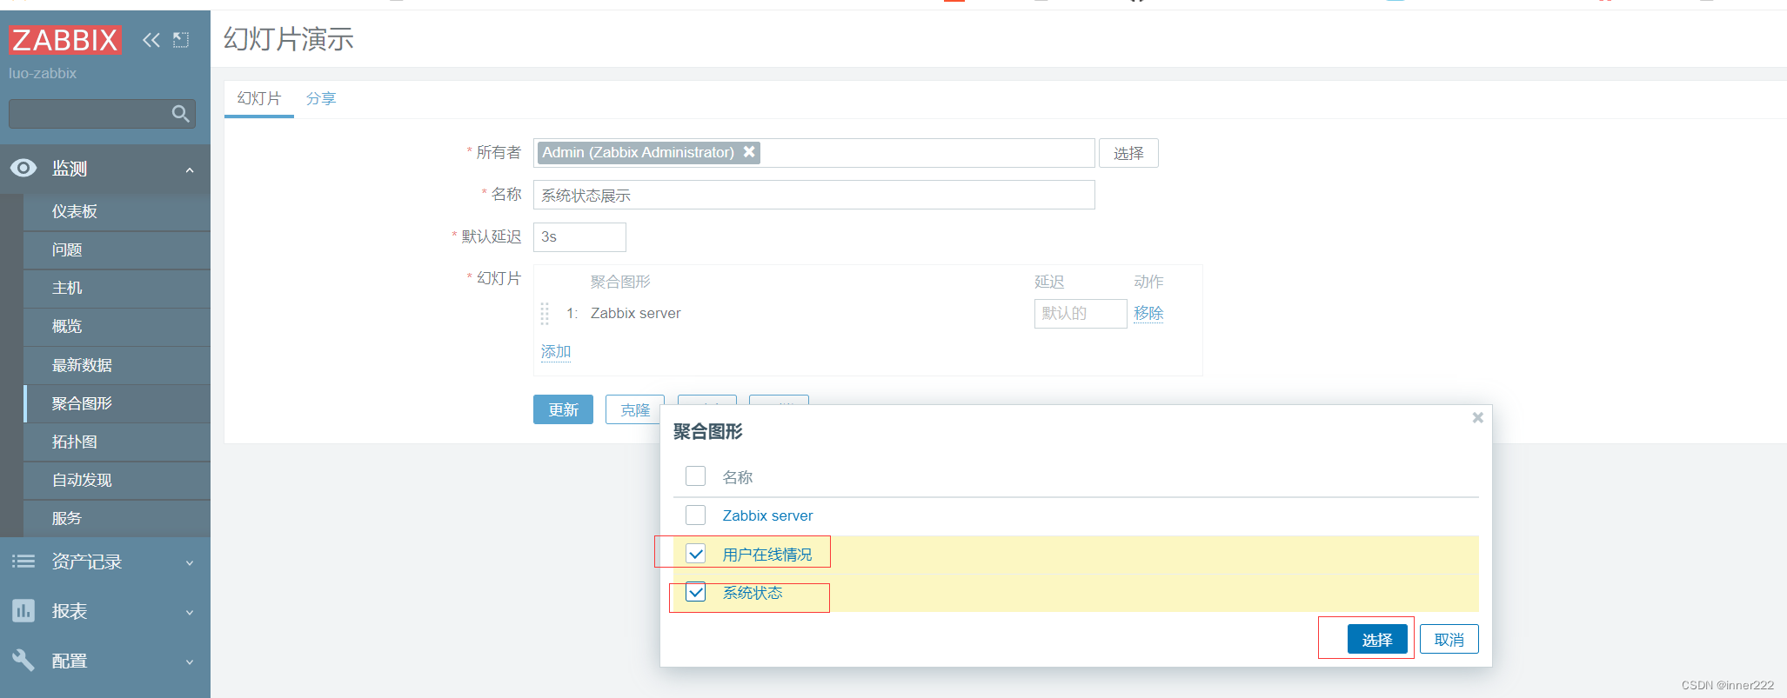Click 取消 button in popup
The image size is (1787, 698).
click(1449, 639)
